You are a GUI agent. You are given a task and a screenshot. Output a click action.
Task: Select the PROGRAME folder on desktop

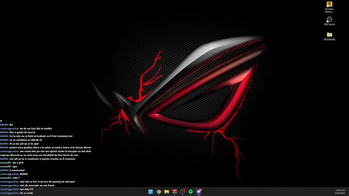pos(329,36)
